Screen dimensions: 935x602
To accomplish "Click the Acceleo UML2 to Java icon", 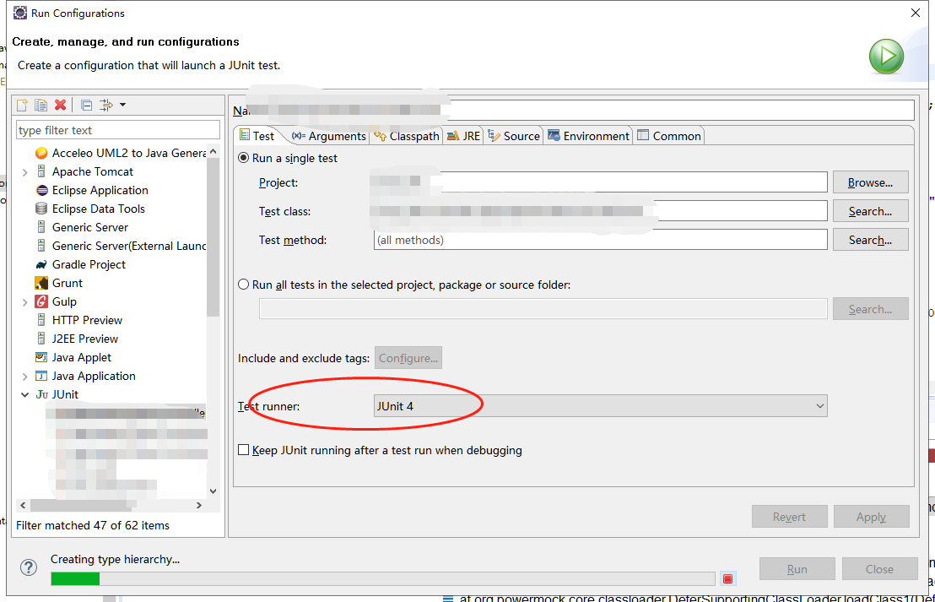I will point(41,154).
